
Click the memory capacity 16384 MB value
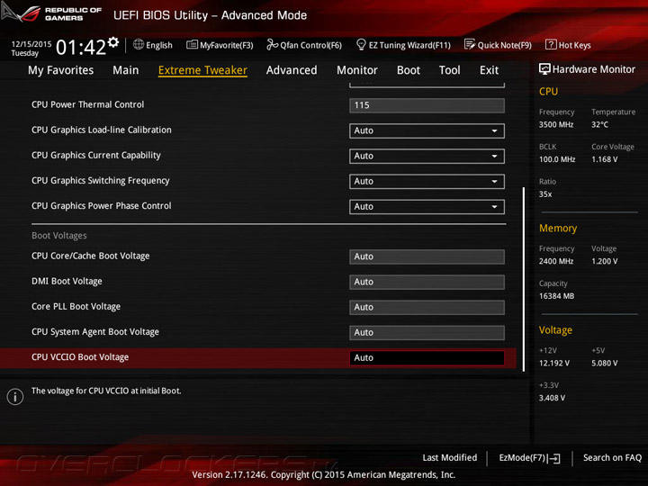556,296
